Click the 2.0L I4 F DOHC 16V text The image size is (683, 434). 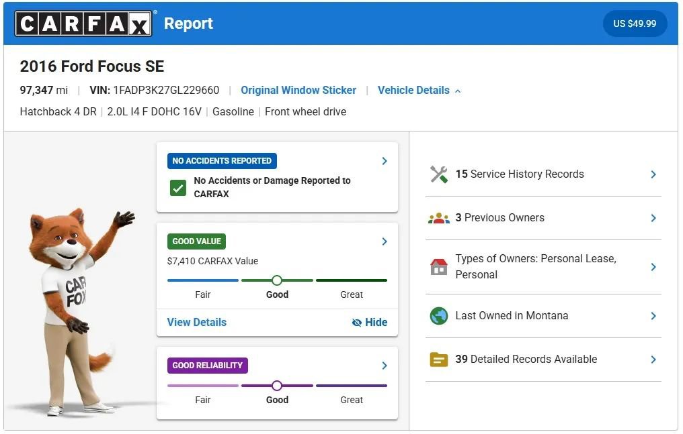coord(154,111)
